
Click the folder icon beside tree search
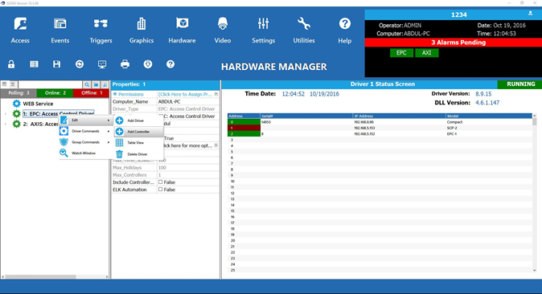(96, 84)
